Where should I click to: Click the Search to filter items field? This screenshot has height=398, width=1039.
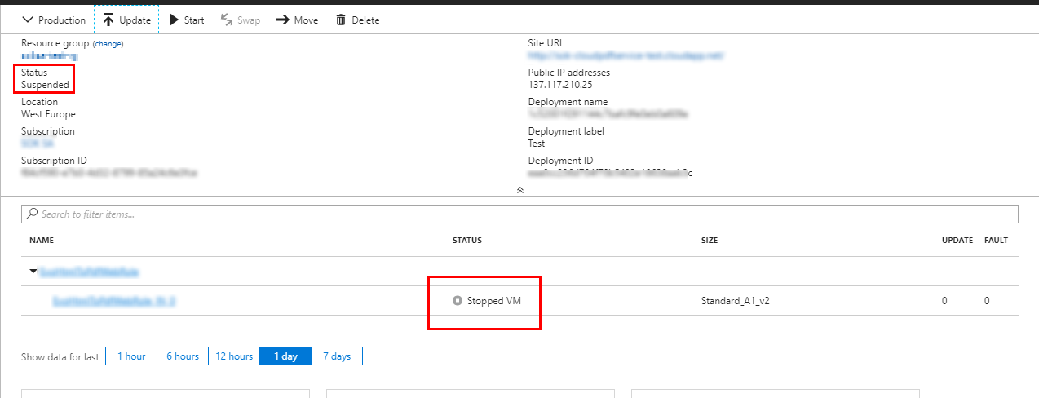tap(522, 214)
